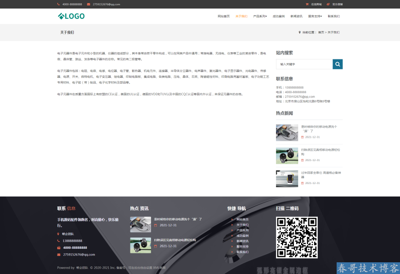Click 关于我们 in footer quick navigation
Image resolution: width=400 pixels, height=274 pixels.
(242, 225)
